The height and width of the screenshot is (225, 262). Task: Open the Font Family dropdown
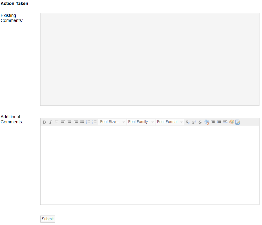[141, 122]
